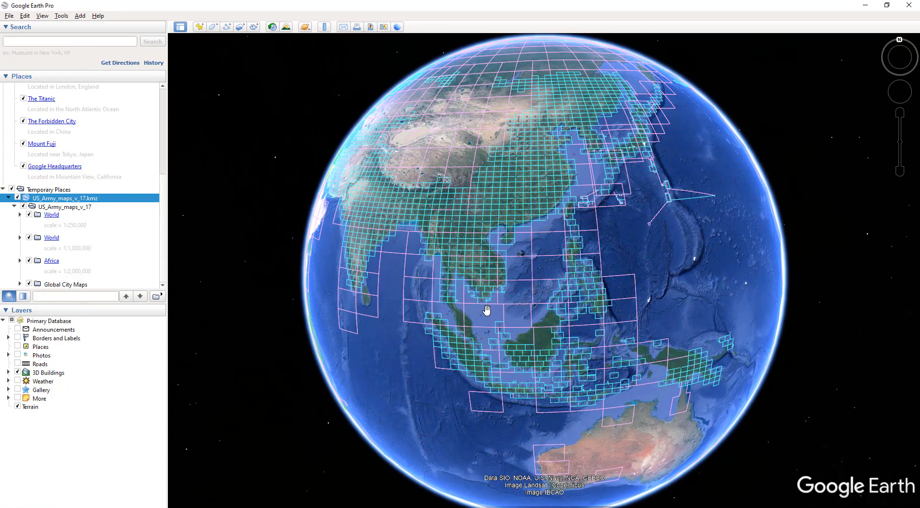This screenshot has height=508, width=920.
Task: Click the Places panel scrollbar down arrow
Action: click(x=163, y=285)
